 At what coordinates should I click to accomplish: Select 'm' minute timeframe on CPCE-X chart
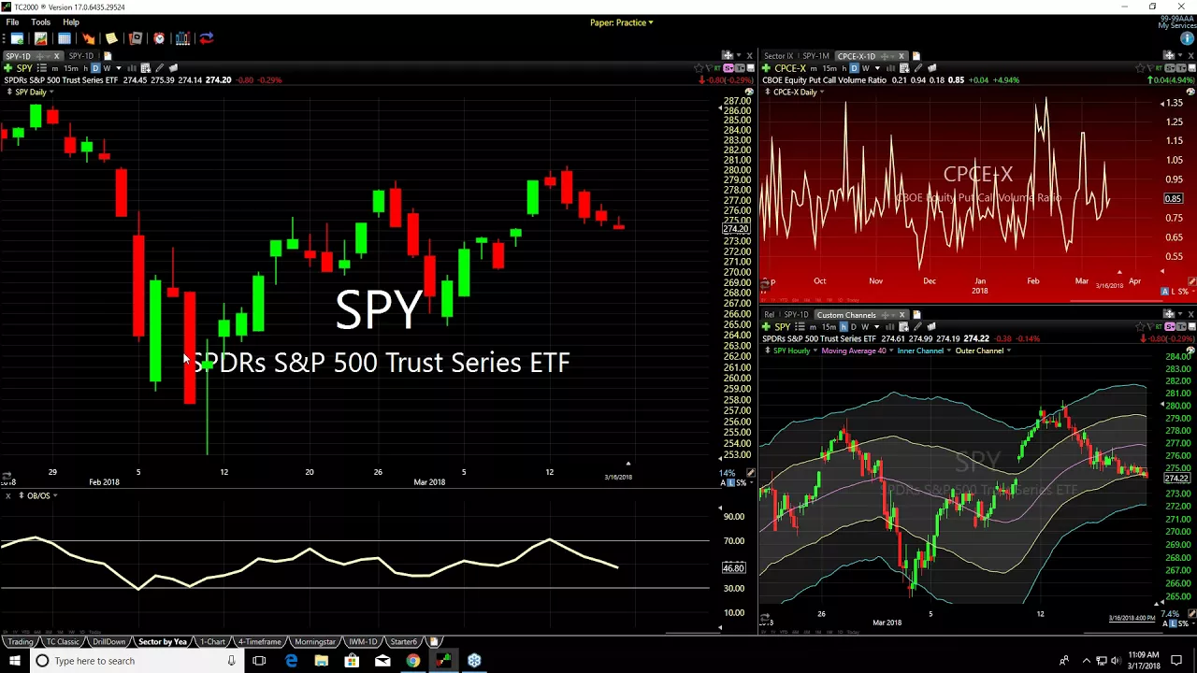pyautogui.click(x=814, y=68)
